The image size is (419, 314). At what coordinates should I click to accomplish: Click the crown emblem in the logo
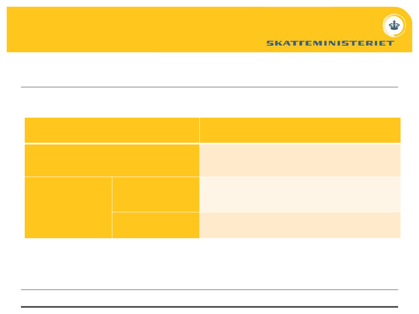point(394,26)
